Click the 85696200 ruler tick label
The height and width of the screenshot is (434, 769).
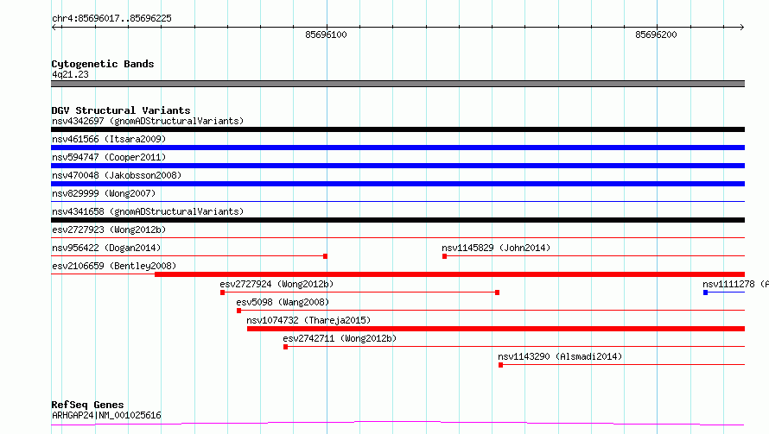pos(656,35)
